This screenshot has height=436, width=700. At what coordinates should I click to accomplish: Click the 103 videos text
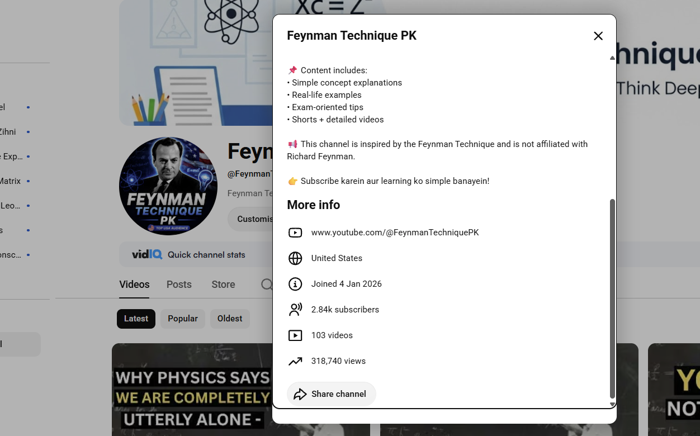(x=332, y=335)
